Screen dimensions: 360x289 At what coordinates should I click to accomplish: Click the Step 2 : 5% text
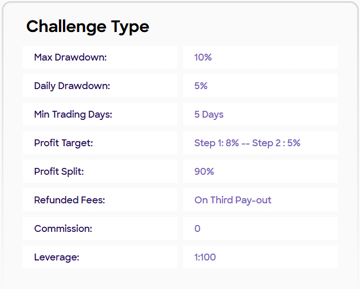pyautogui.click(x=276, y=143)
